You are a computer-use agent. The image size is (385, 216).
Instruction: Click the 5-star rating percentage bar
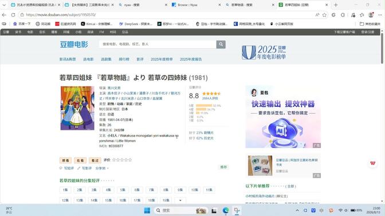coord(204,106)
